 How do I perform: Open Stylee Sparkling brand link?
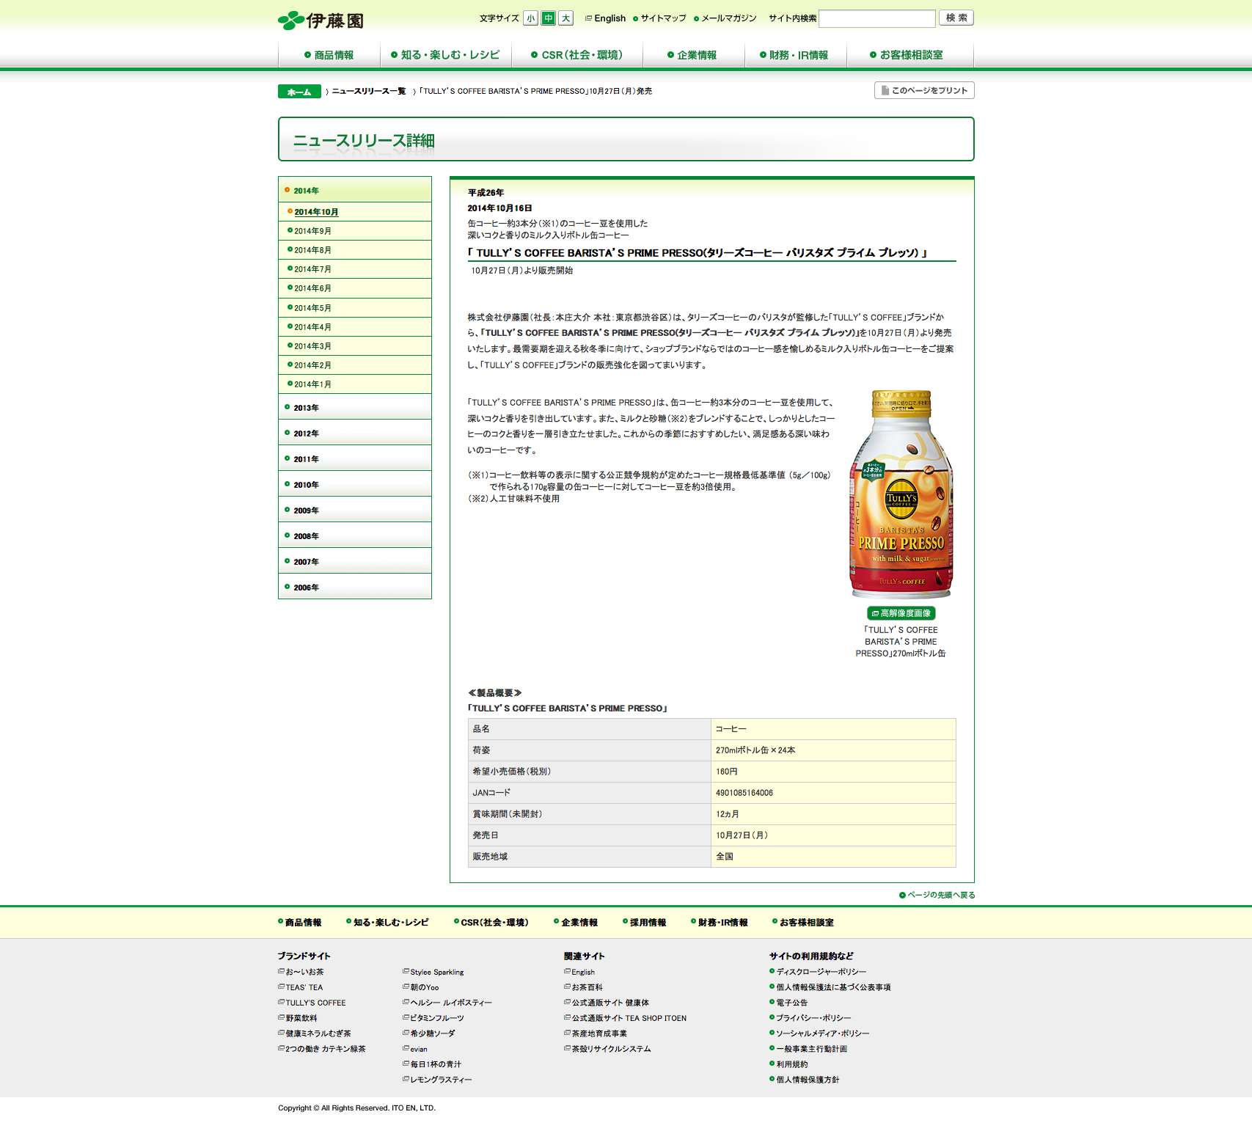433,972
